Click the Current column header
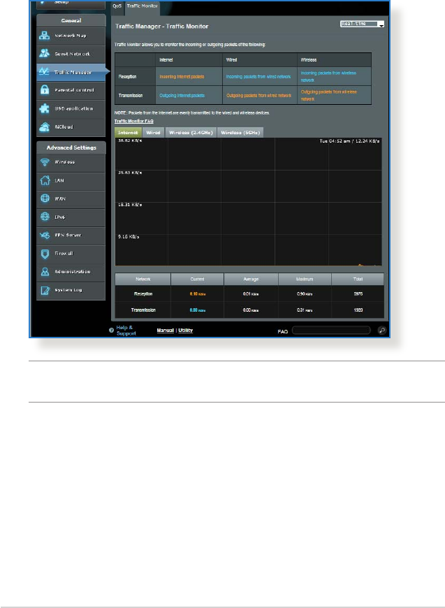This screenshot has height=608, width=445. click(x=197, y=279)
